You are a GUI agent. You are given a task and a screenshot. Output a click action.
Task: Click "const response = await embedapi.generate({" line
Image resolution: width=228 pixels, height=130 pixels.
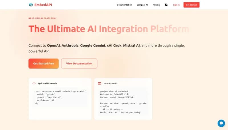tap(60, 91)
